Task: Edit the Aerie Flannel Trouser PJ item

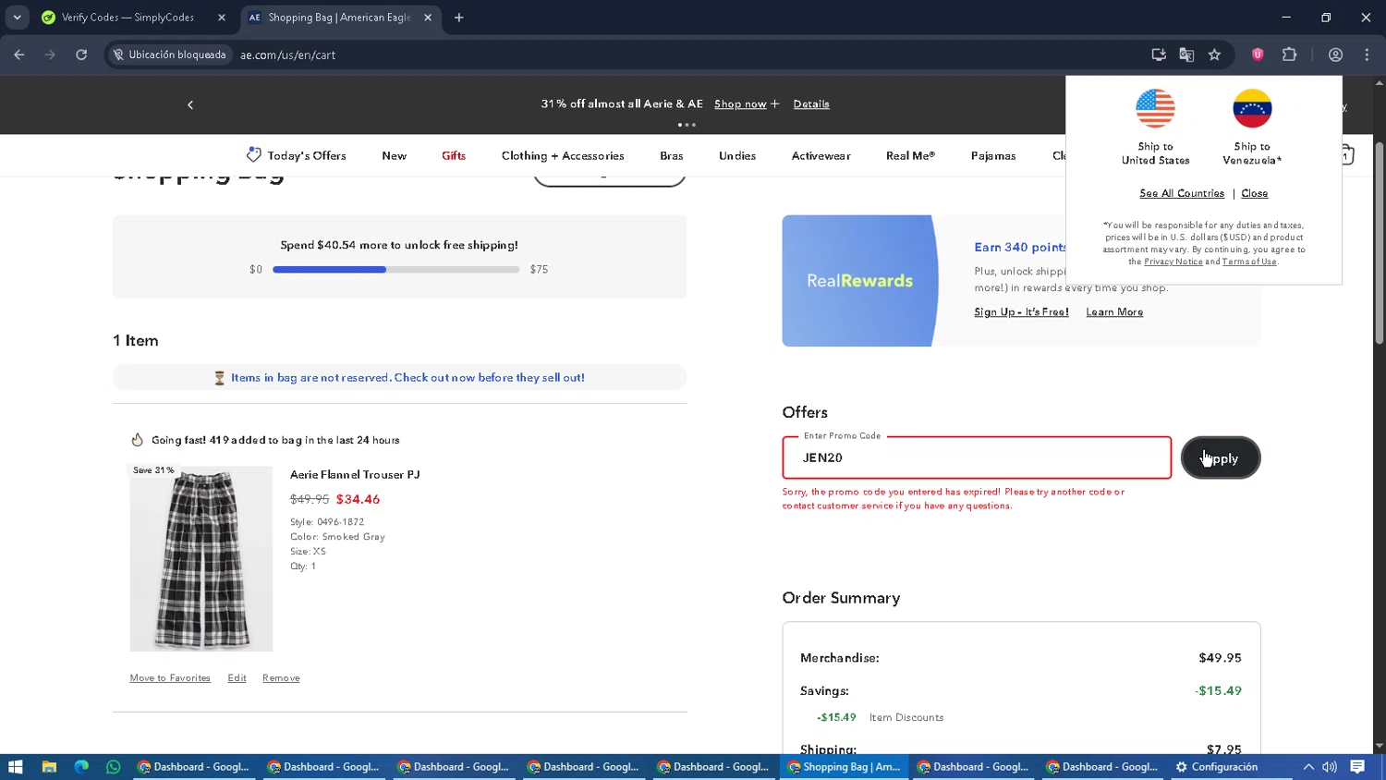Action: click(237, 678)
